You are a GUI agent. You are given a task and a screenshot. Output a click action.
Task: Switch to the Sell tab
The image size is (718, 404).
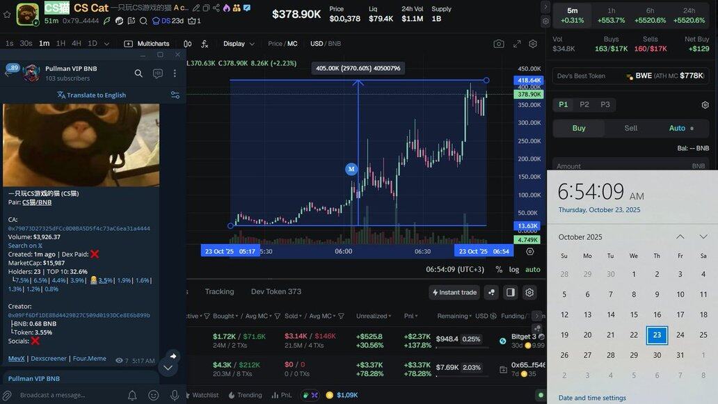click(x=630, y=128)
